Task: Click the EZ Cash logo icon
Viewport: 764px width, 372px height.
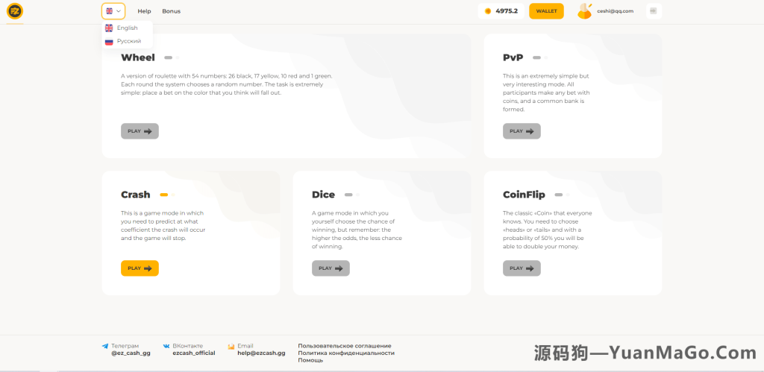Action: [14, 11]
